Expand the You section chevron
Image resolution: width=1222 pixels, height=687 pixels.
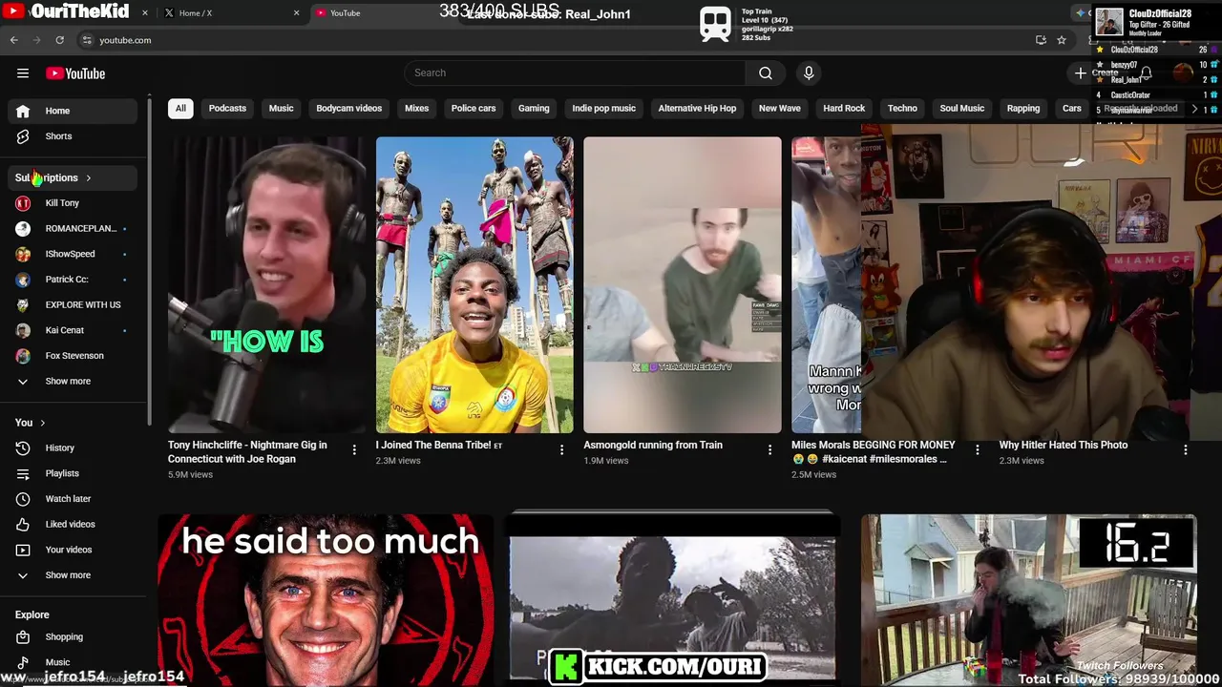tap(42, 423)
